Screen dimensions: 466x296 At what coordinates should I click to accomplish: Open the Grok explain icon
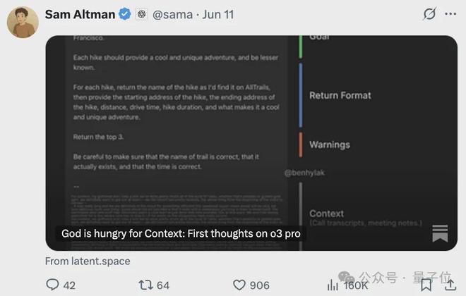point(429,14)
